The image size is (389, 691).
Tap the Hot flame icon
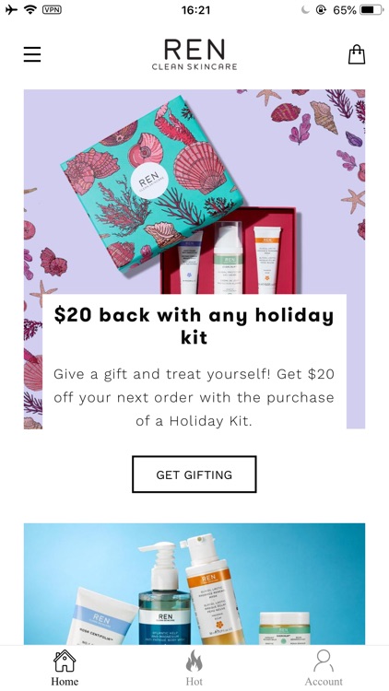click(x=194, y=661)
